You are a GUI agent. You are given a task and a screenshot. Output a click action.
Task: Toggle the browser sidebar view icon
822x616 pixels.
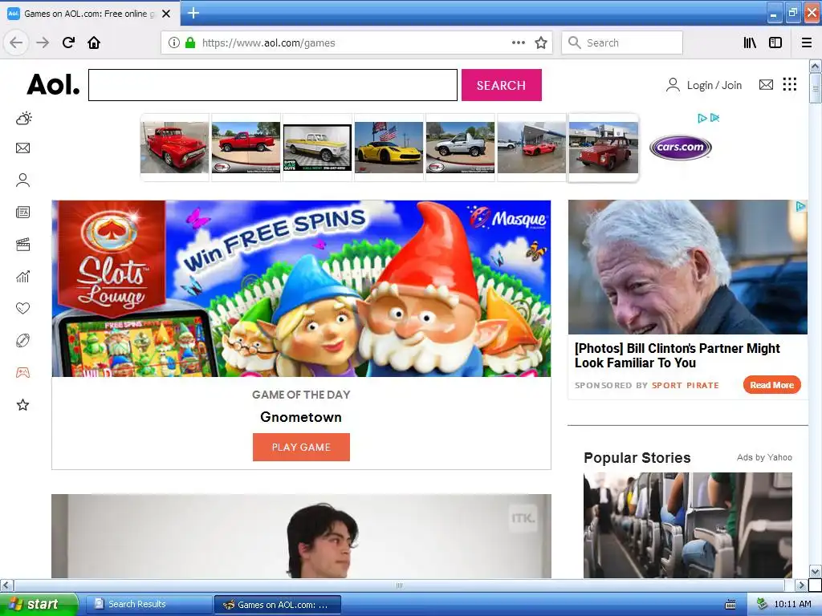pos(775,43)
